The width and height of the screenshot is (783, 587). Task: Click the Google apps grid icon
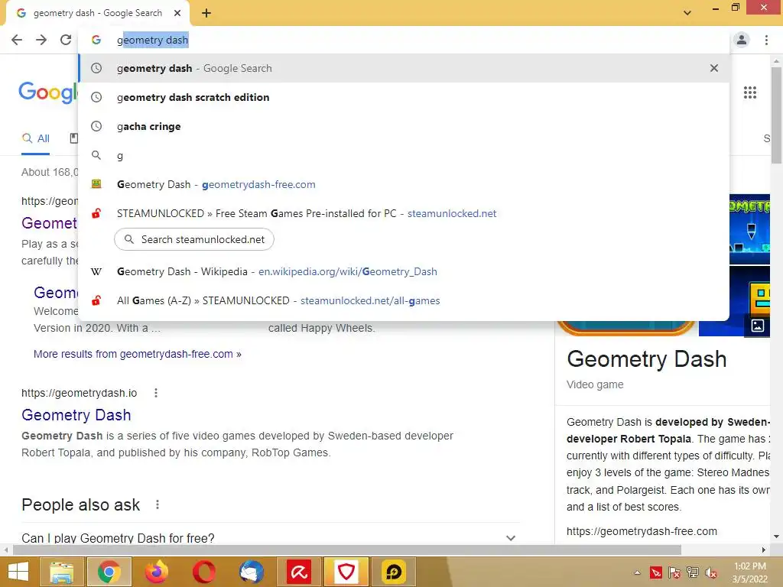click(749, 92)
